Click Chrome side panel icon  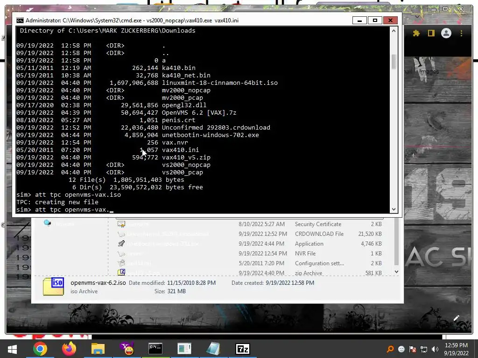(431, 33)
